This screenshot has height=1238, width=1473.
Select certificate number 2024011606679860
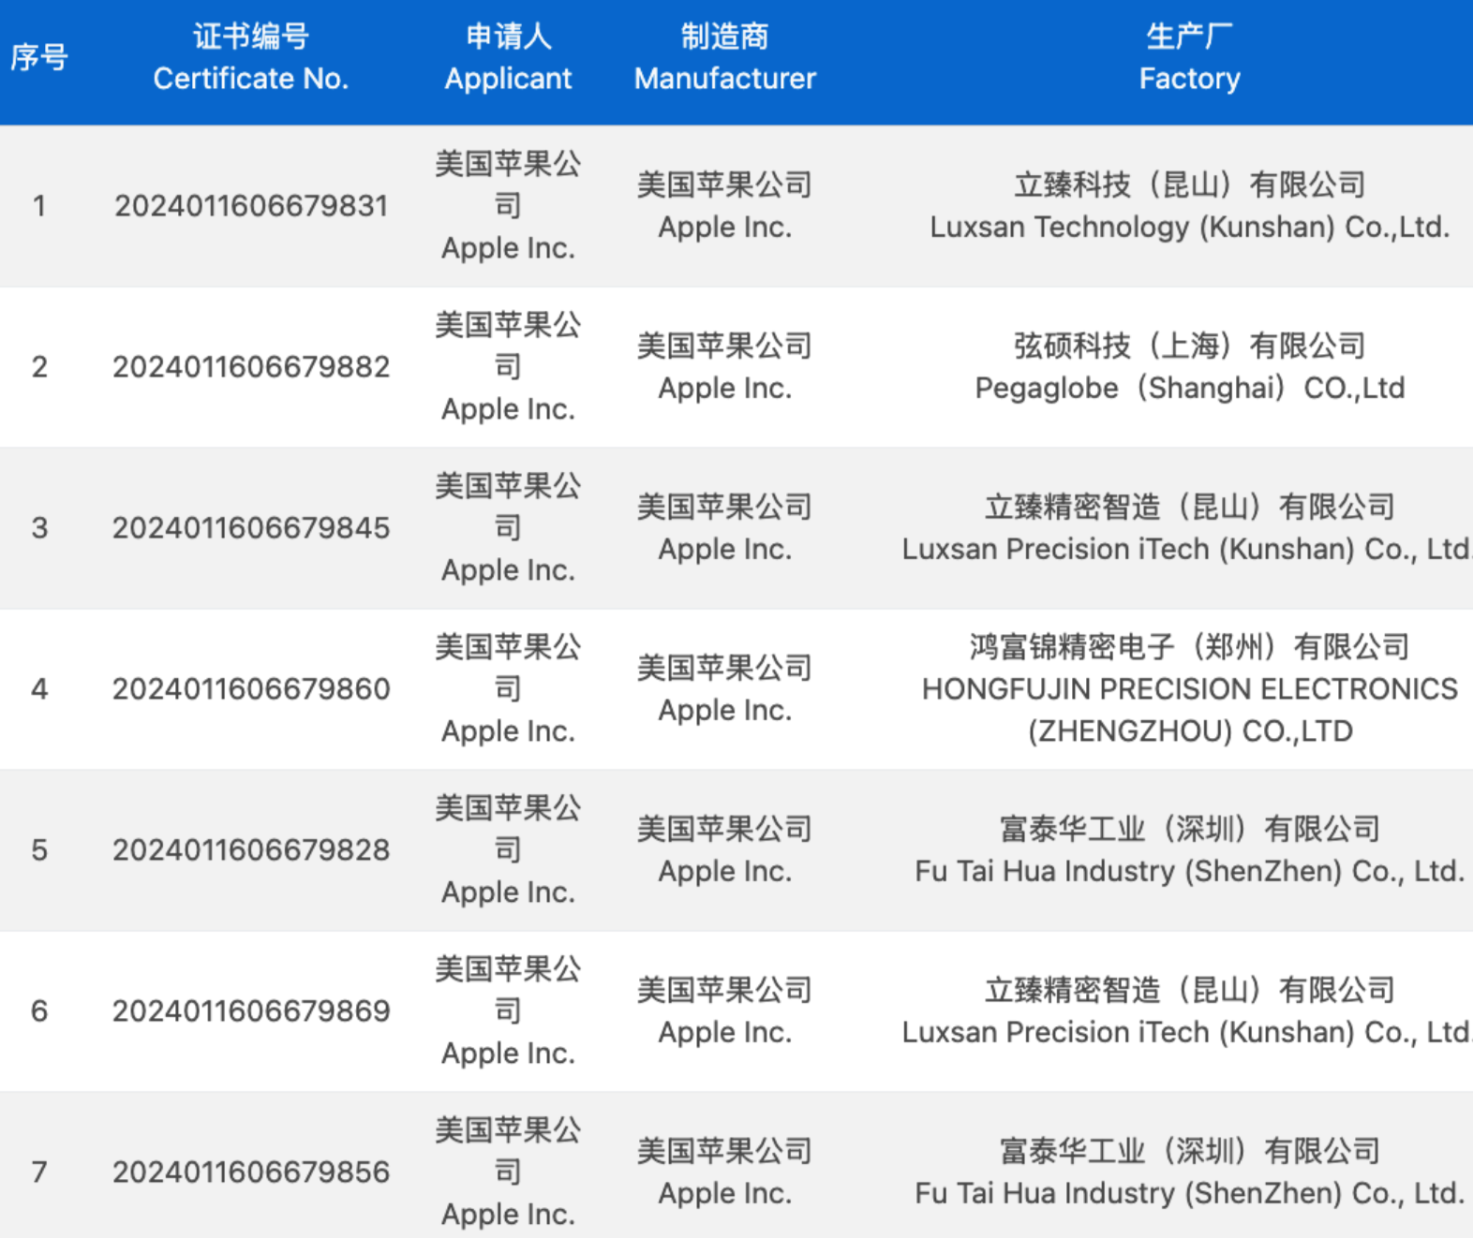[251, 689]
